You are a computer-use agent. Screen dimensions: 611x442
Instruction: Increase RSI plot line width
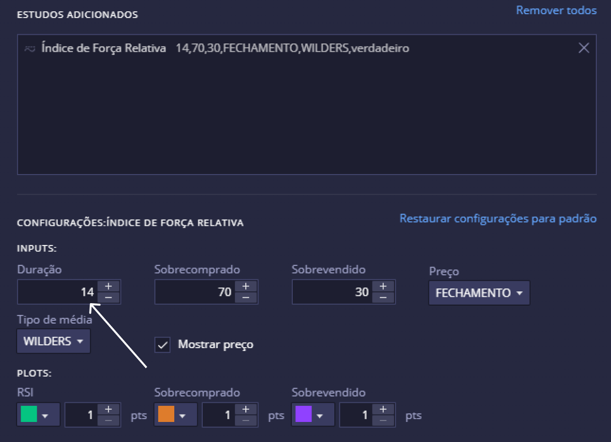[109, 409]
